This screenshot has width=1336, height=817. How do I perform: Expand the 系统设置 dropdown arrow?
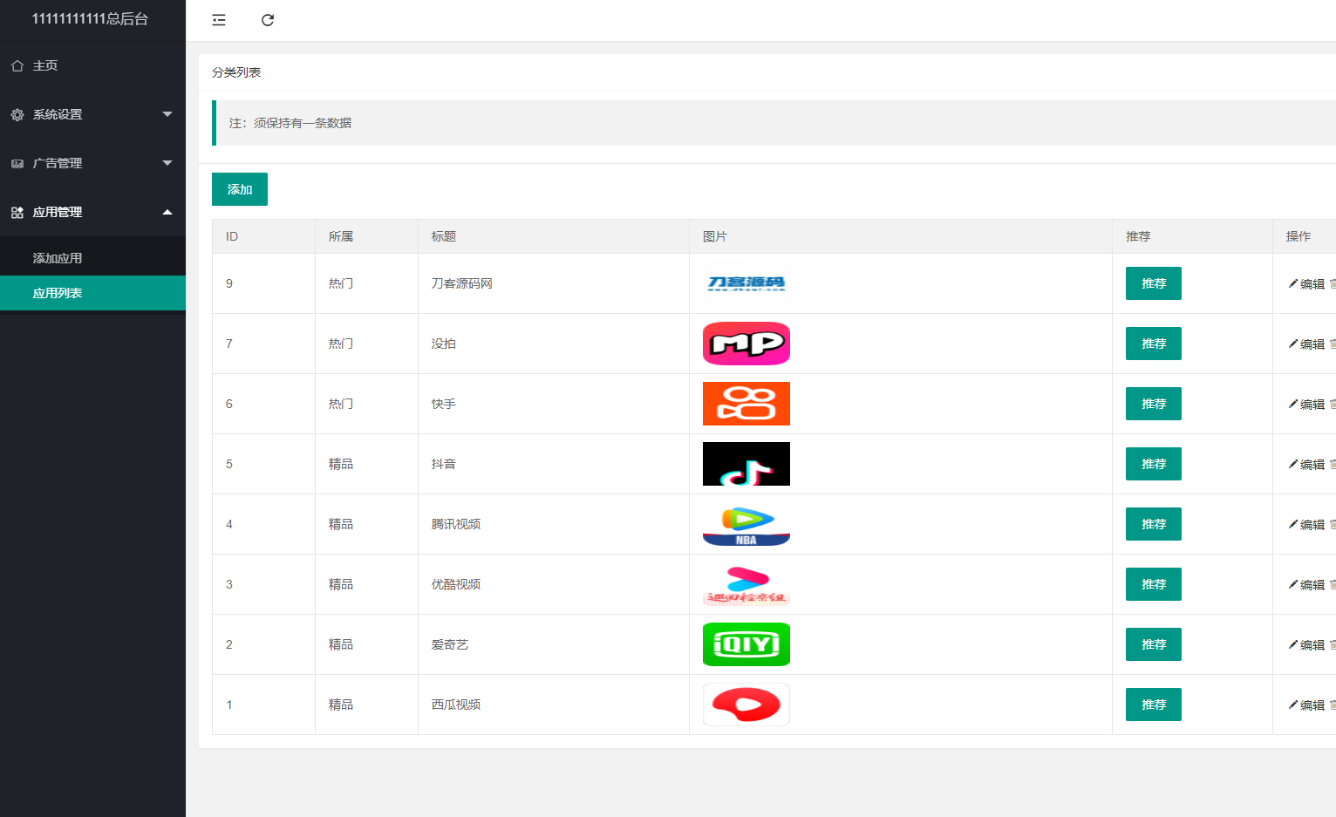167,114
